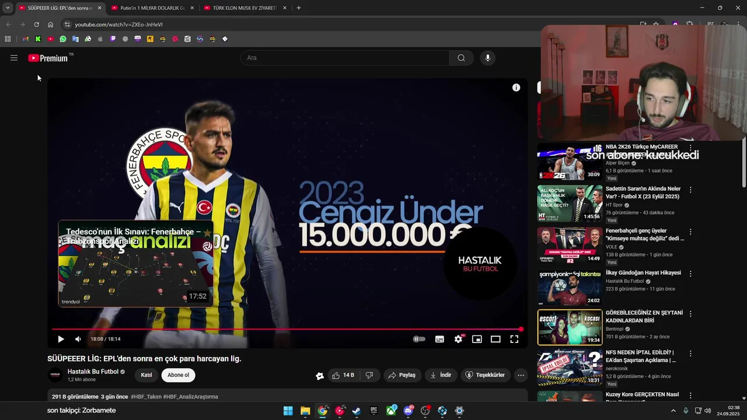
Task: Open the tab search dropdown arrow
Action: point(7,8)
